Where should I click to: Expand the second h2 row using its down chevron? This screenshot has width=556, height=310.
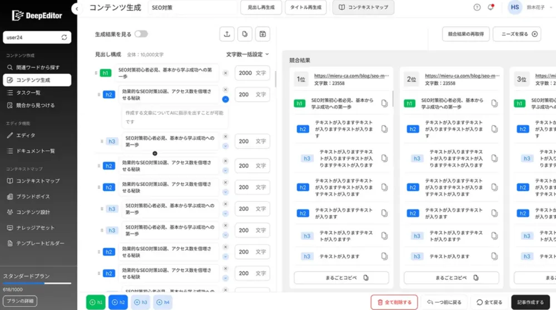pos(226,170)
